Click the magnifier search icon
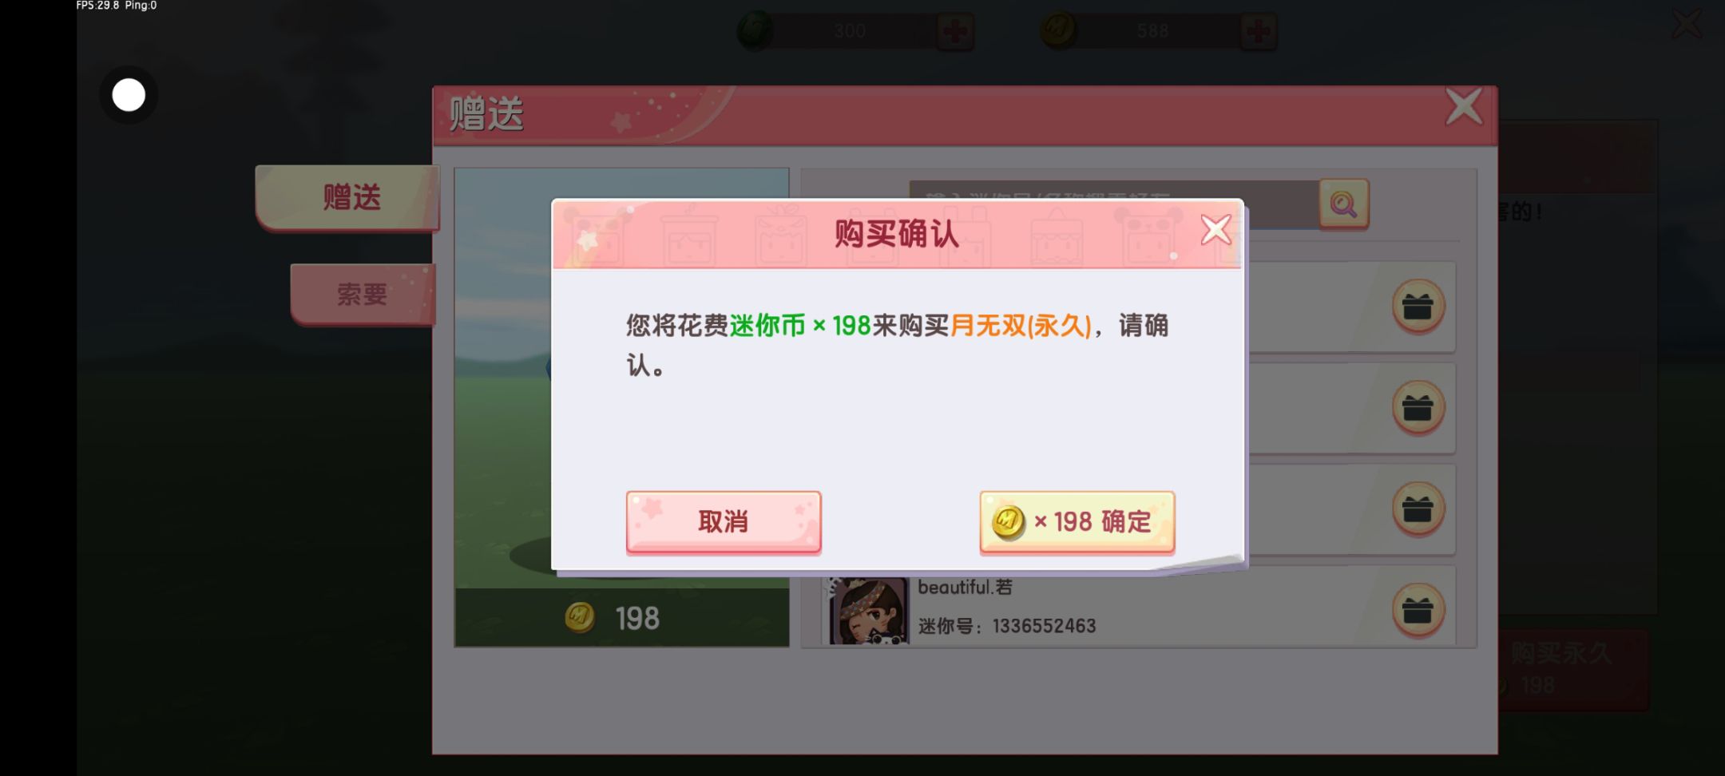 point(1343,204)
